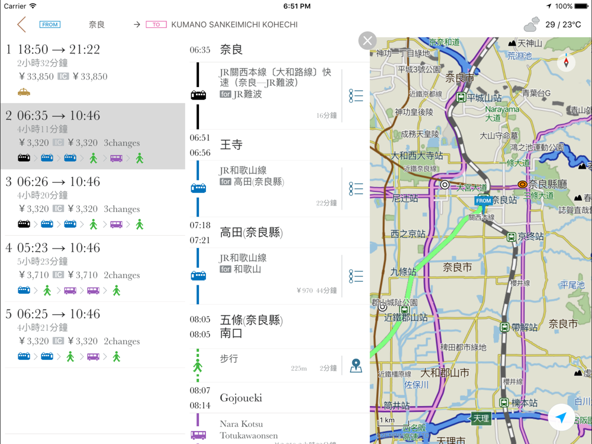Edit destination Kumano Sankeimichi Kohechi
Viewport: 592px width, 444px height.
pyautogui.click(x=234, y=24)
